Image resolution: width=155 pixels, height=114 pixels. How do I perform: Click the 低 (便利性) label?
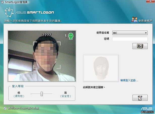(x=19, y=94)
